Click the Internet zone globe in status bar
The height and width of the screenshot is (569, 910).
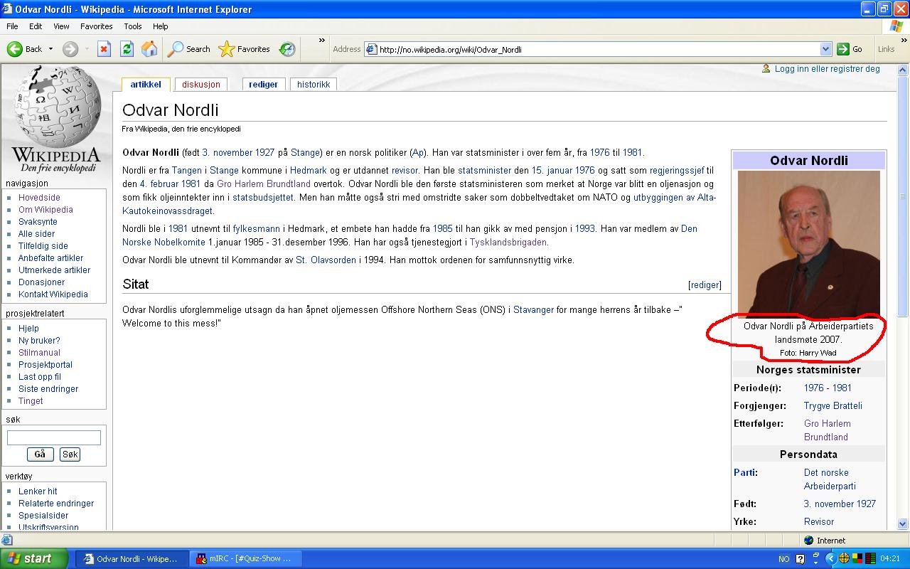[808, 541]
